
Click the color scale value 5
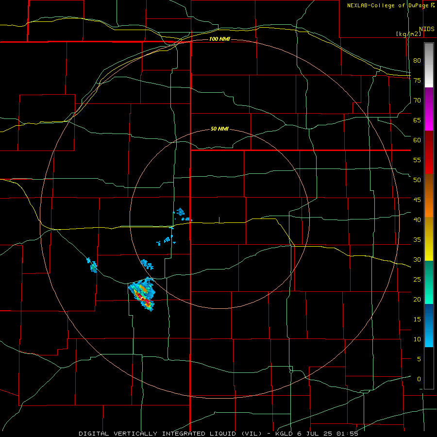[419, 359]
